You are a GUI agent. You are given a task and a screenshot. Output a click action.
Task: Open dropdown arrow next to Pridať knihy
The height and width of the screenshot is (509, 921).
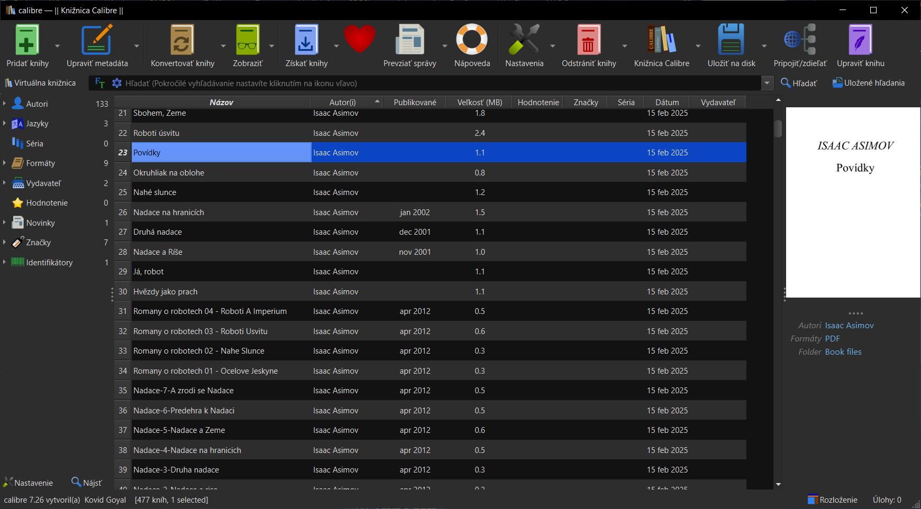(x=57, y=46)
